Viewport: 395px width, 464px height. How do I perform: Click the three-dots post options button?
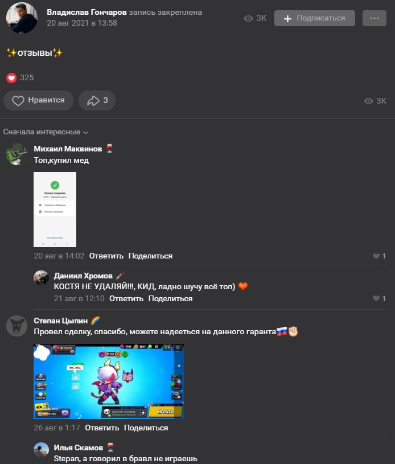375,18
